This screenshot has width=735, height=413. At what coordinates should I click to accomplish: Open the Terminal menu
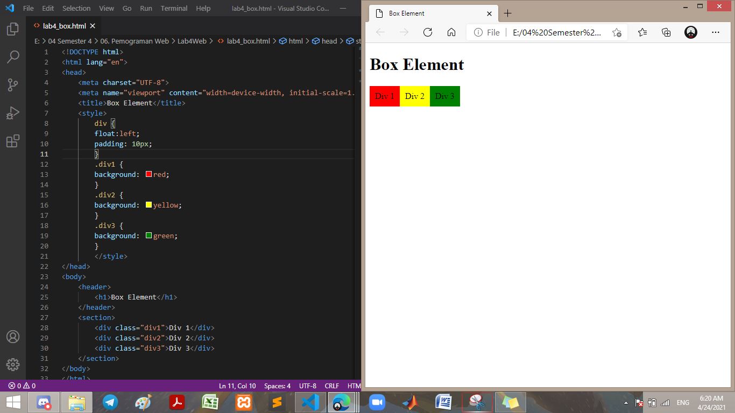(173, 8)
